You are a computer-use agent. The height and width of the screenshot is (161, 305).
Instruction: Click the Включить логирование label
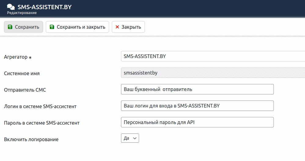(31, 139)
